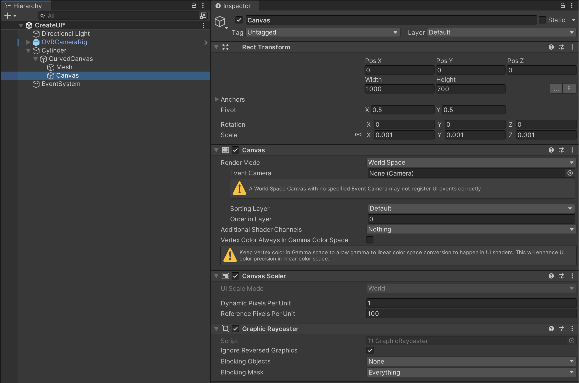Disable Ignore Reversed Graphics checkbox
Image resolution: width=579 pixels, height=383 pixels.
370,350
